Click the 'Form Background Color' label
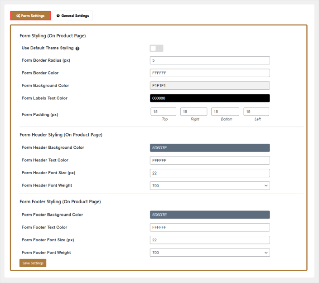 pyautogui.click(x=45, y=86)
